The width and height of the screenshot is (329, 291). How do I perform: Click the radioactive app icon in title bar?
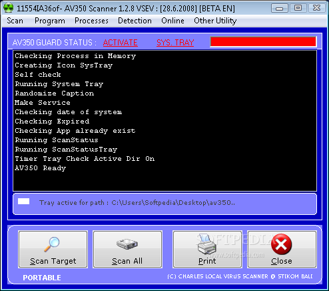click(9, 8)
